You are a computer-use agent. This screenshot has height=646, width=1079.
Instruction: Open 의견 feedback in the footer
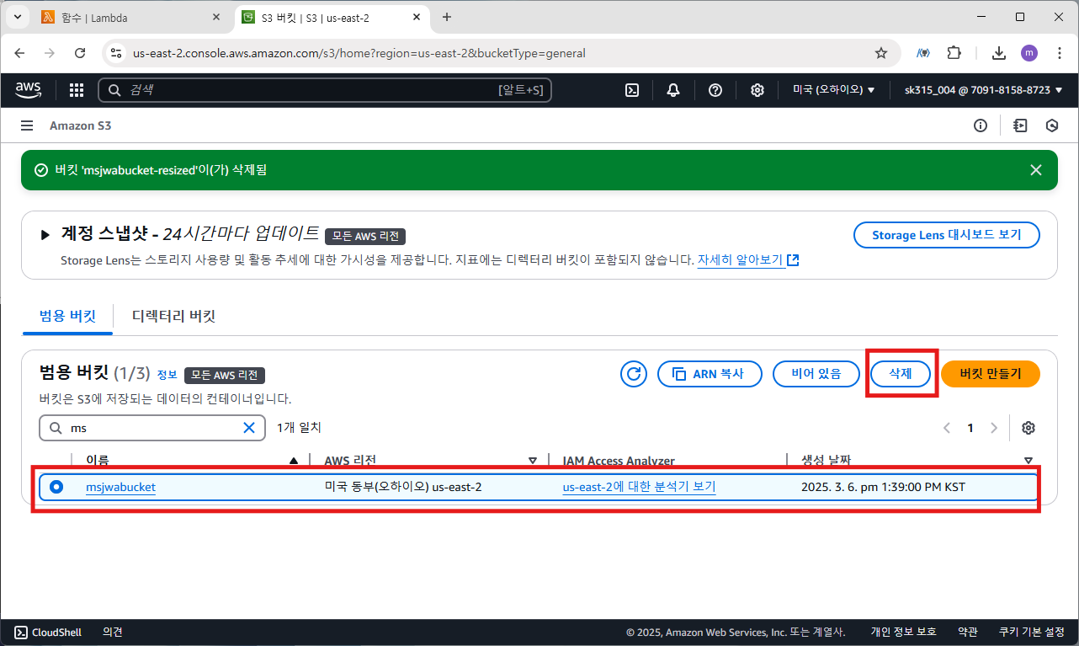pyautogui.click(x=113, y=633)
